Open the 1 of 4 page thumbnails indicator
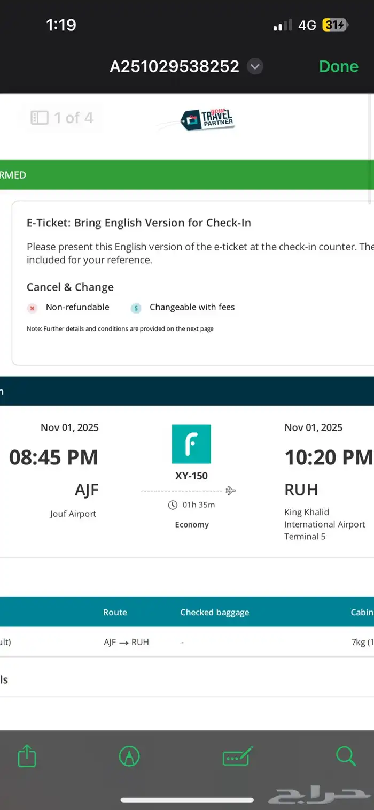This screenshot has width=374, height=810. [62, 118]
